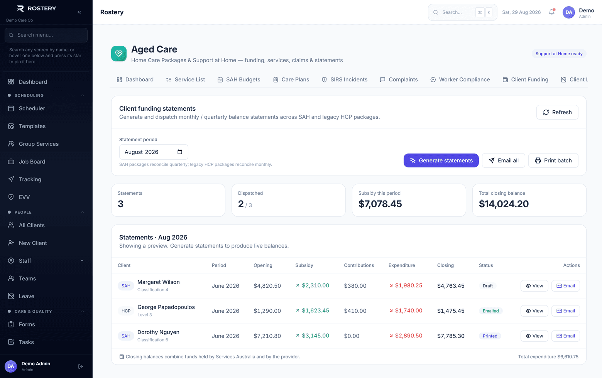Open the Worker Compliance tab
Screen dimensions: 602x378
tap(460, 79)
